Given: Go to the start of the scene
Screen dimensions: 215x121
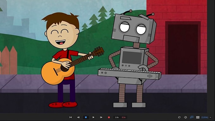Looking at the screenshot, I should tap(71, 117).
